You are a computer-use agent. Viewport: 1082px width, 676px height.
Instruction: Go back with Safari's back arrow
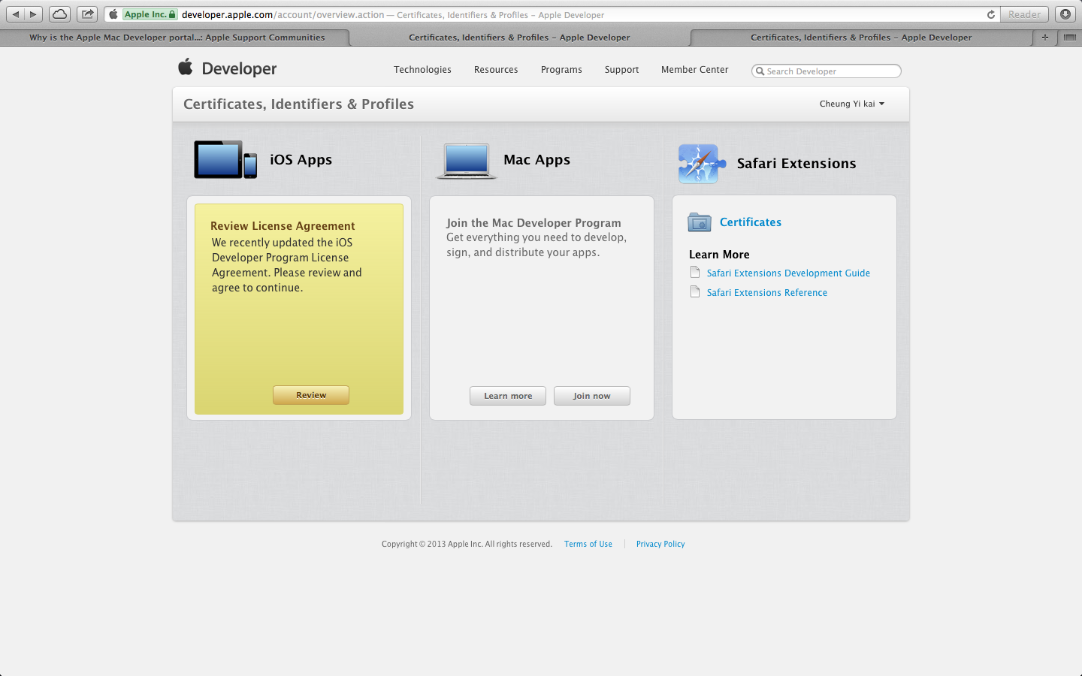coord(15,14)
